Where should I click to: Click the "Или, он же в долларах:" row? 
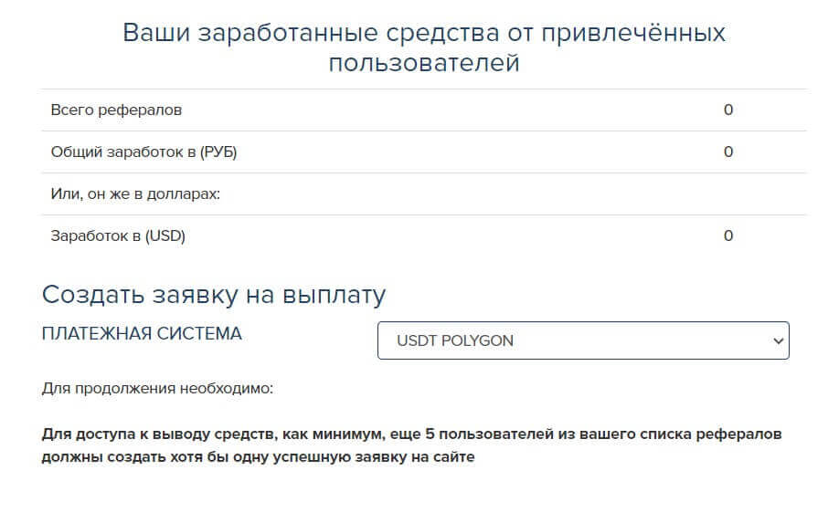click(136, 194)
